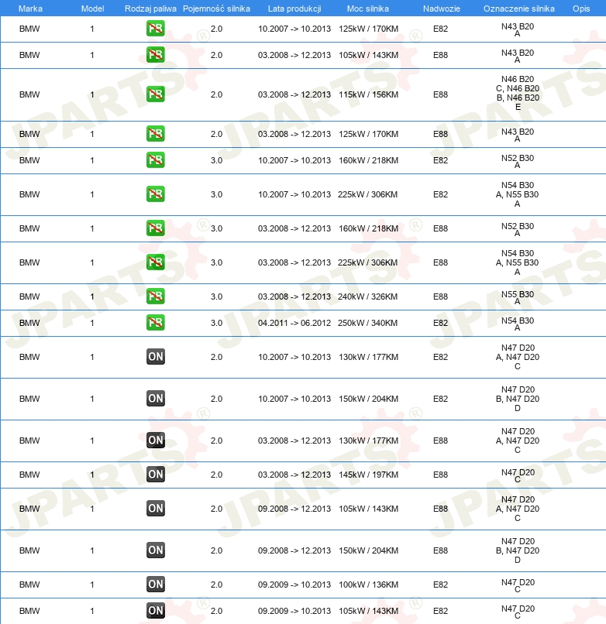Click the Rodzaj paliwa column header

click(150, 9)
